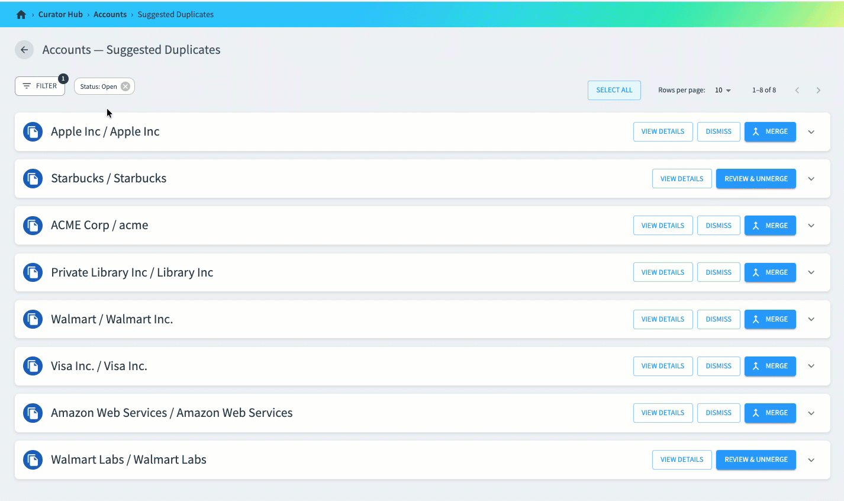The width and height of the screenshot is (844, 501).
Task: Click the Apple Inc / Apple Inc title
Action: coord(105,131)
